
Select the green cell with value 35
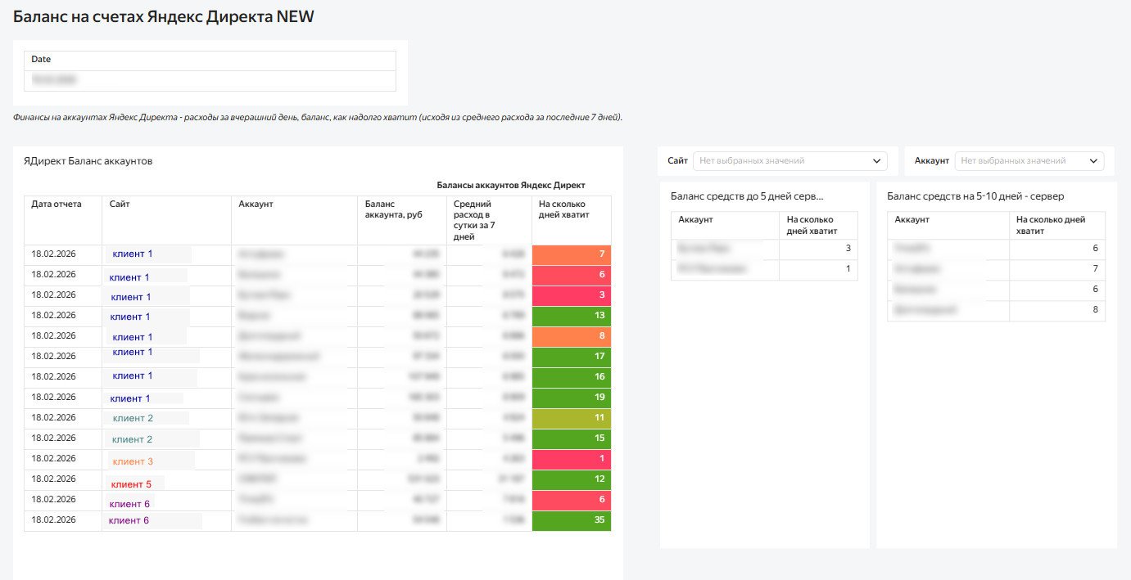pyautogui.click(x=572, y=521)
